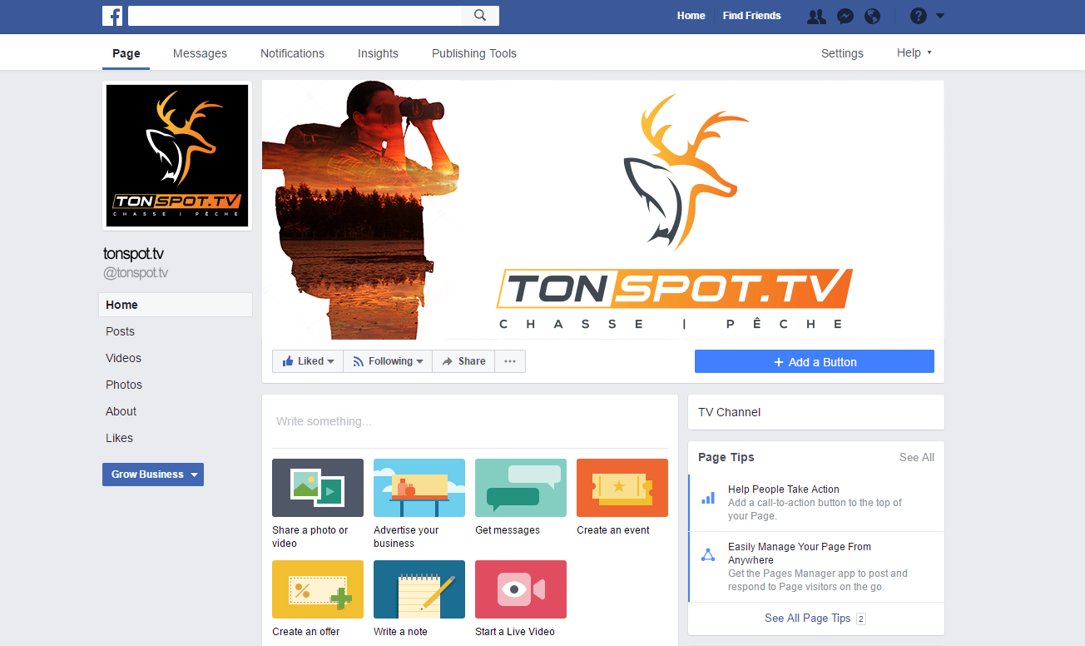Click the cover photo with the deer logo
1085x646 pixels.
tap(603, 210)
